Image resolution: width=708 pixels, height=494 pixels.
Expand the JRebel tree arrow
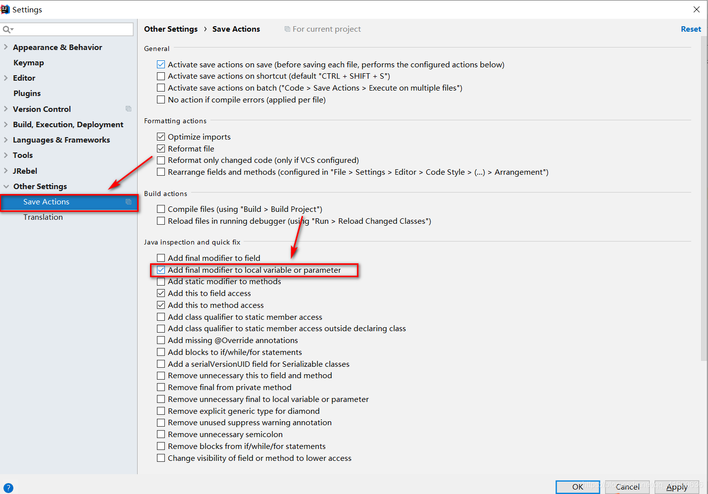coord(6,171)
